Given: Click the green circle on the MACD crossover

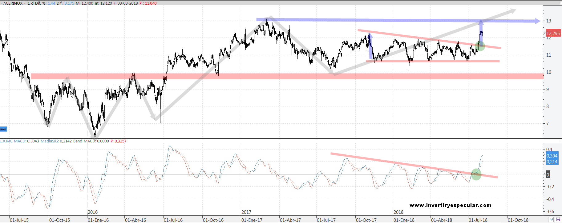Looking at the screenshot, I should pyautogui.click(x=476, y=174).
